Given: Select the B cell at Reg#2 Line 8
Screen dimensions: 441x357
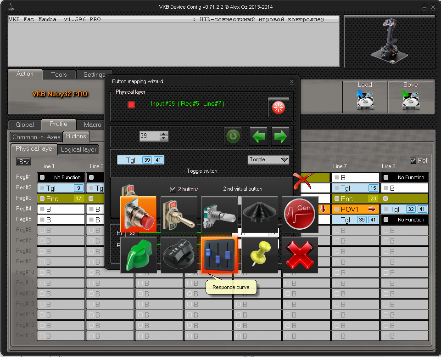Looking at the screenshot, I should click(405, 188).
